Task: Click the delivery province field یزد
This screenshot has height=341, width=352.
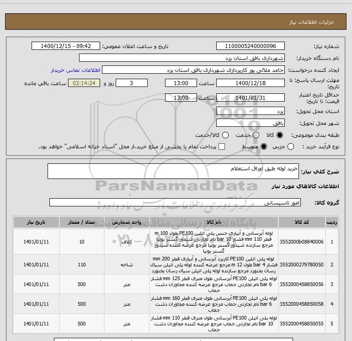Action: 251,111
